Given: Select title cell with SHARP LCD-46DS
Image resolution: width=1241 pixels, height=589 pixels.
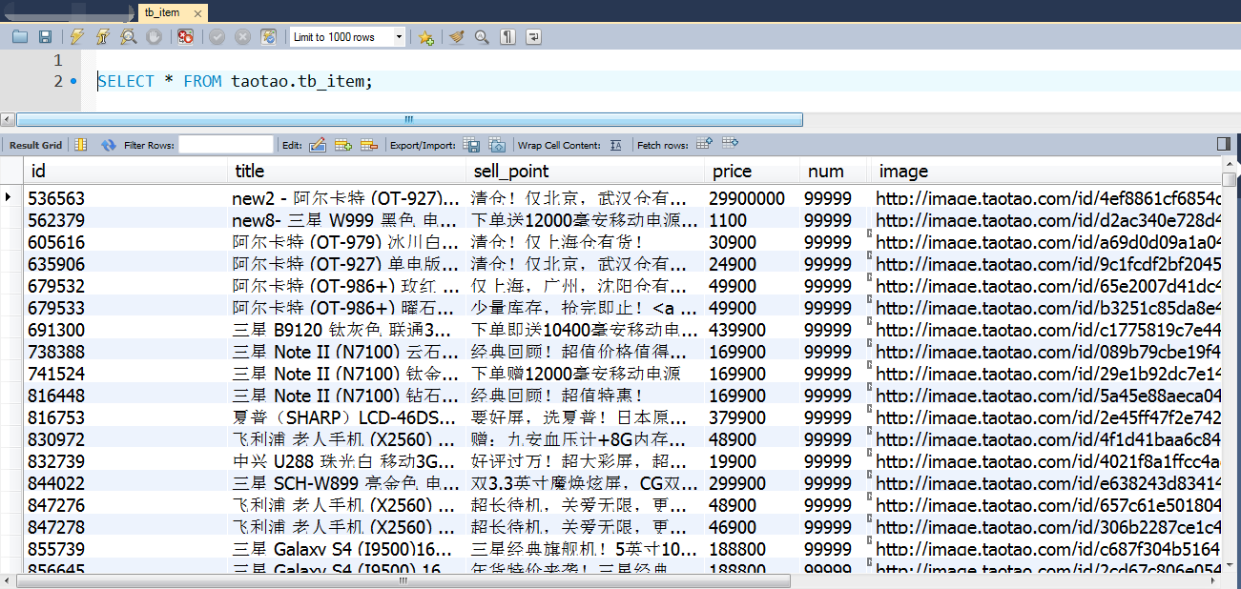Looking at the screenshot, I should click(x=347, y=417).
